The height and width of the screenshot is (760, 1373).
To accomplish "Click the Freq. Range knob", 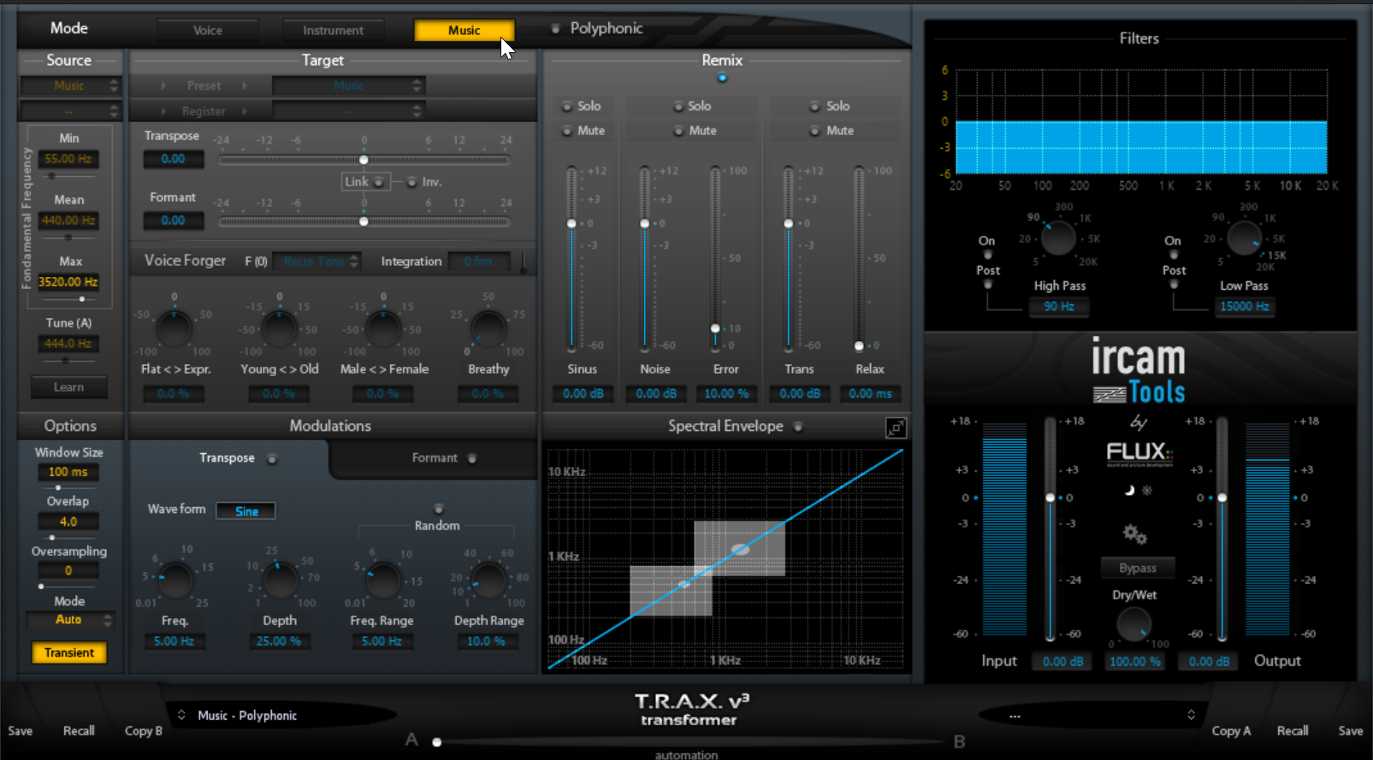I will coord(383,580).
